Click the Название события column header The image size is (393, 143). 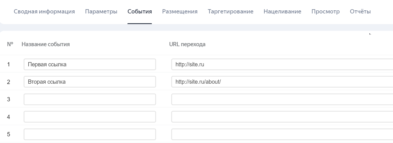45,44
